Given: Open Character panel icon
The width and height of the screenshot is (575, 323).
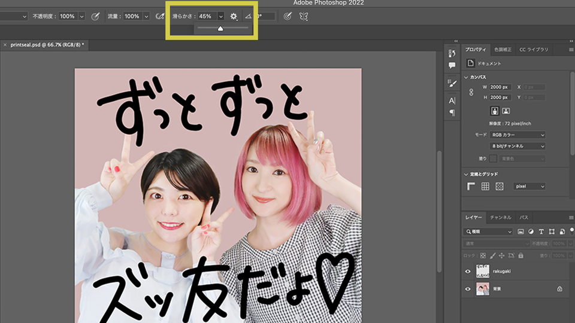Looking at the screenshot, I should tap(452, 100).
